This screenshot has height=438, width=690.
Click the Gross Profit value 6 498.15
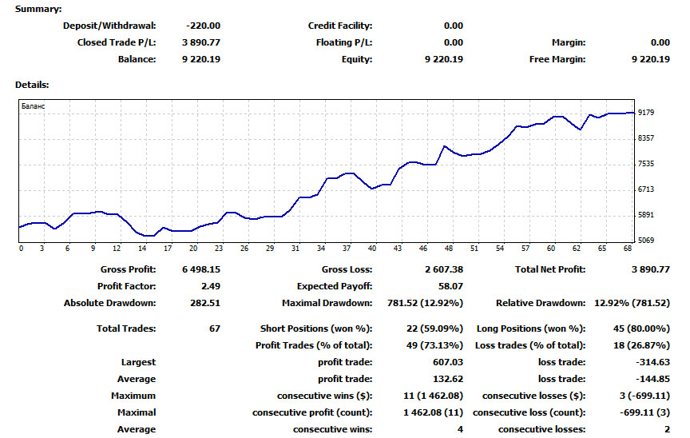click(x=200, y=270)
